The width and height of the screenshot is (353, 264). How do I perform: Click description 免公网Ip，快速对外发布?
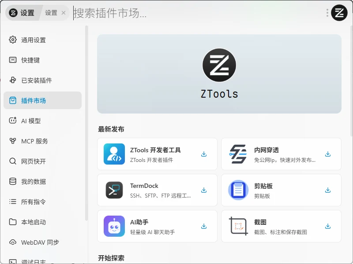tap(285, 160)
